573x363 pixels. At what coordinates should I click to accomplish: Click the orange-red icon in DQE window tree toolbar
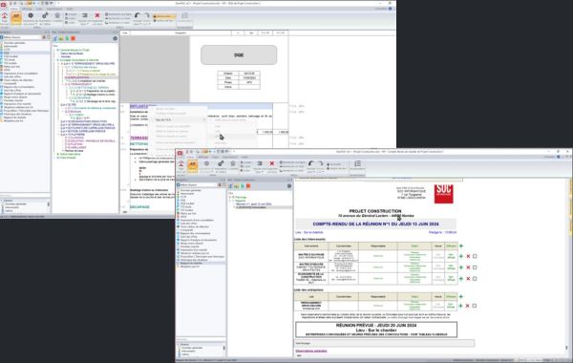click(74, 38)
